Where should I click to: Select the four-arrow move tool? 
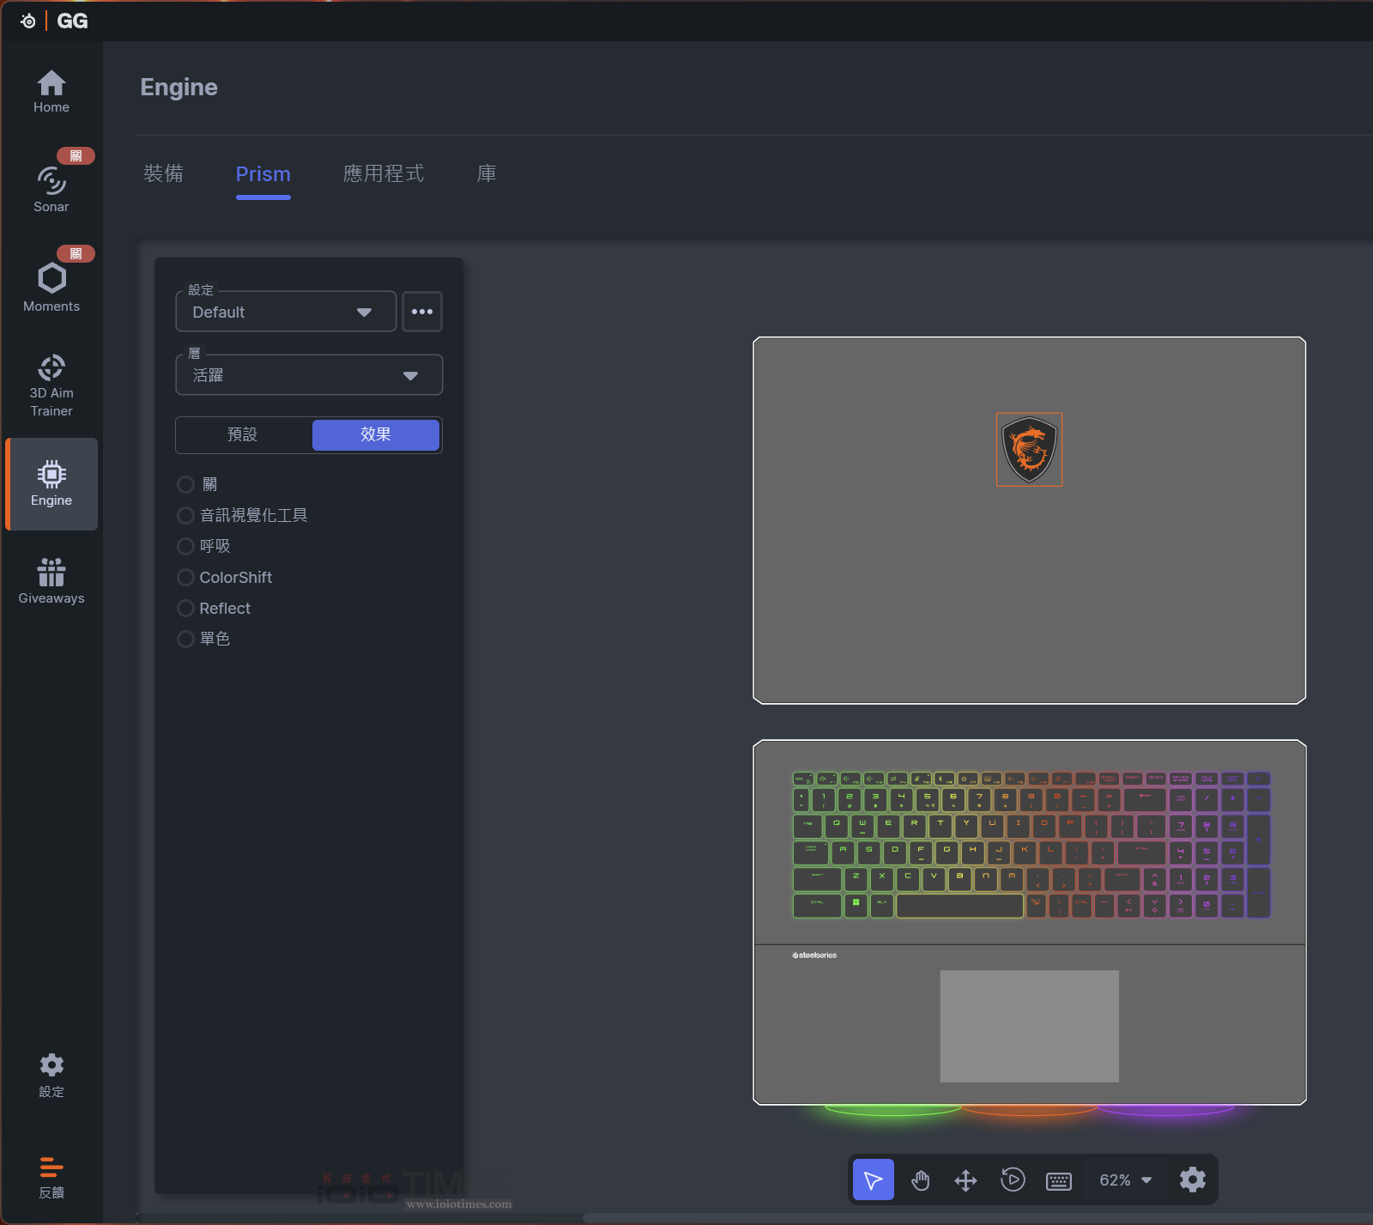click(966, 1180)
